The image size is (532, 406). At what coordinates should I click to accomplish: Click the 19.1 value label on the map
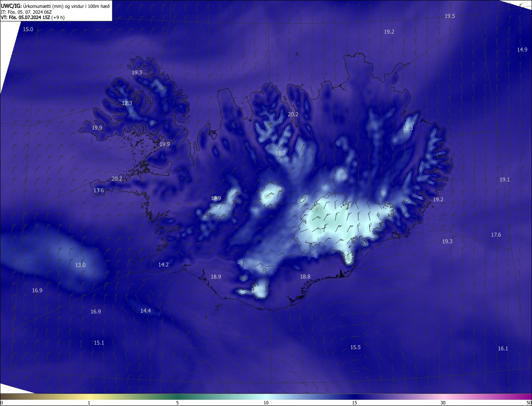click(504, 180)
